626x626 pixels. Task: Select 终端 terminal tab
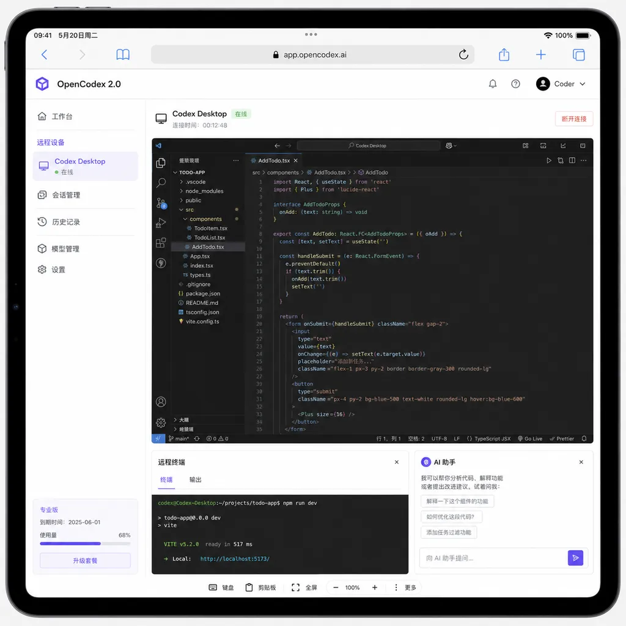click(166, 479)
